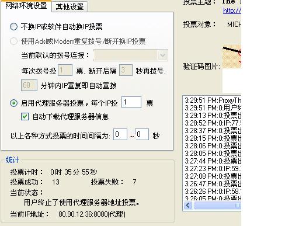Viewport: 299px width, 226px height.
Task: Select the 3:29:51 PM ProxyTh log entry
Action: [213, 100]
